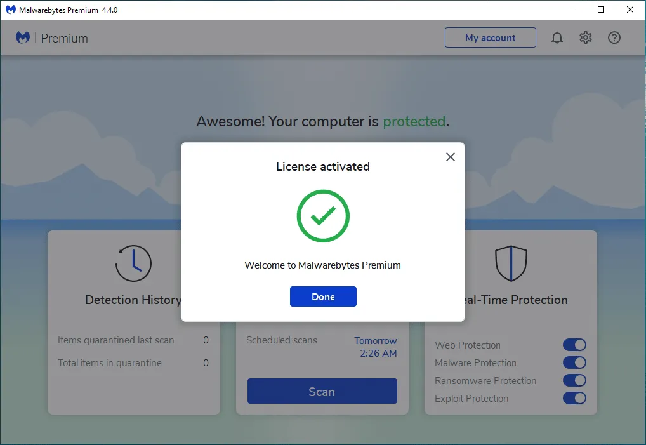Open the notifications bell
The height and width of the screenshot is (445, 646).
tap(557, 37)
